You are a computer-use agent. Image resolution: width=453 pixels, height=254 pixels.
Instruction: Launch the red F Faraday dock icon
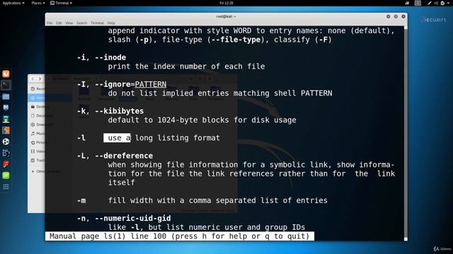[6, 164]
